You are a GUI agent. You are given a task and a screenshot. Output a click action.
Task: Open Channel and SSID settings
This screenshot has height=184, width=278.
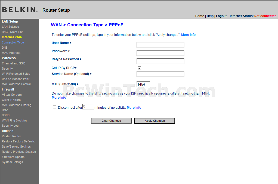coord(14,63)
